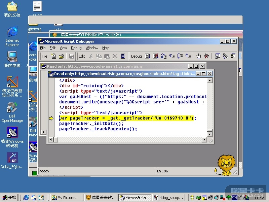Viewport: 269px width, 202px height.
Task: Open Duba_SQLe desktop icon
Action: point(12,160)
